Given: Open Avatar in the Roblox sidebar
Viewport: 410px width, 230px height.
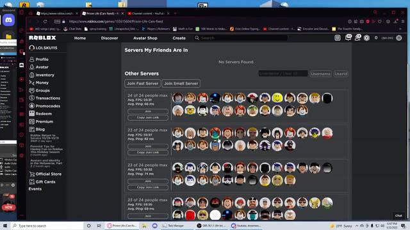Looking at the screenshot, I should [38, 67].
